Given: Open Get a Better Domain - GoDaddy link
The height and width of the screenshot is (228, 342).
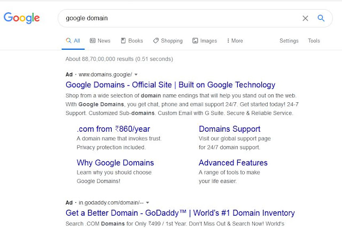Looking at the screenshot, I should 180,213.
